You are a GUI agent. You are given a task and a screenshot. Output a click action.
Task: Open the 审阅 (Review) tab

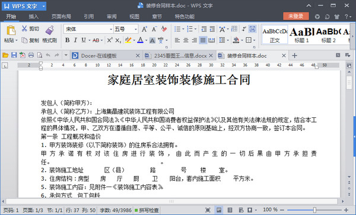coord(112,17)
